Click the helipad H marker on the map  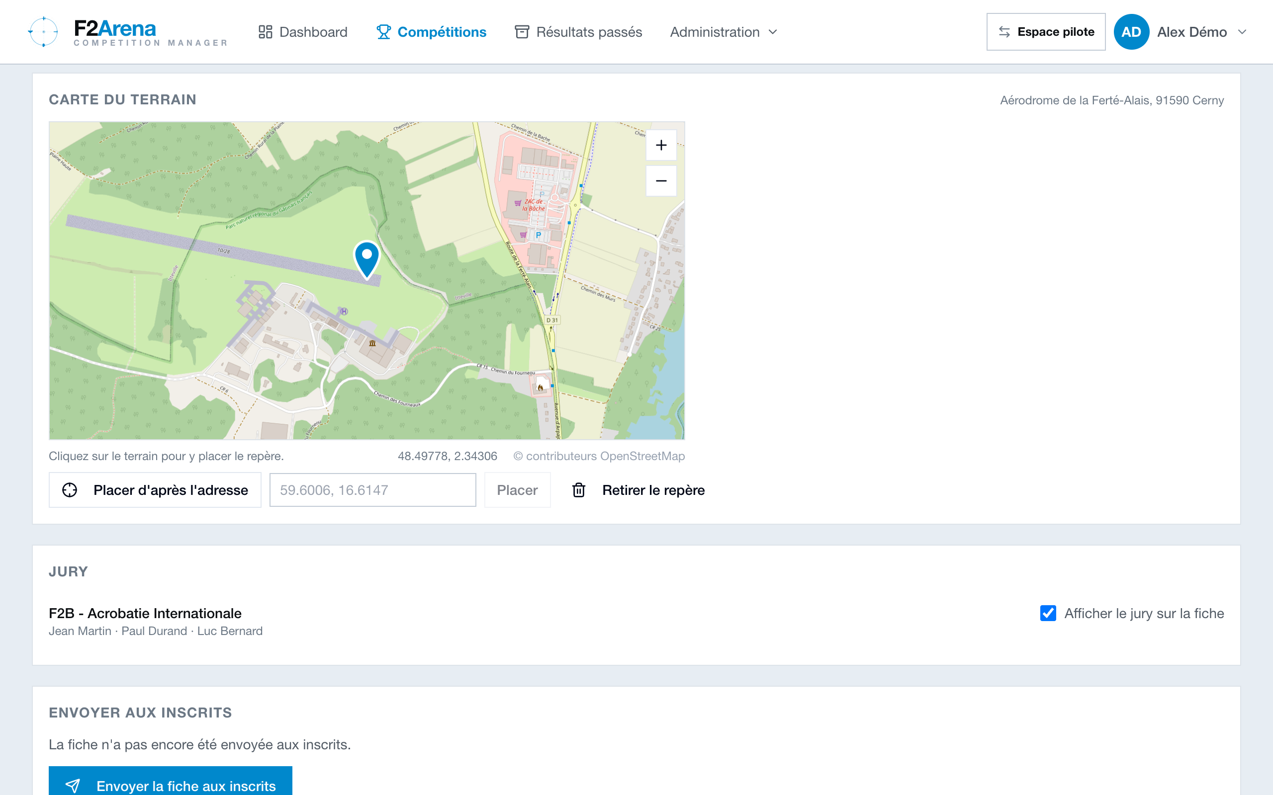[x=344, y=311]
